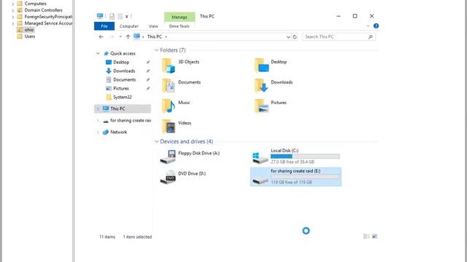Click the Local Disk (C:) usage bar
The height and width of the screenshot is (262, 467).
[305, 156]
